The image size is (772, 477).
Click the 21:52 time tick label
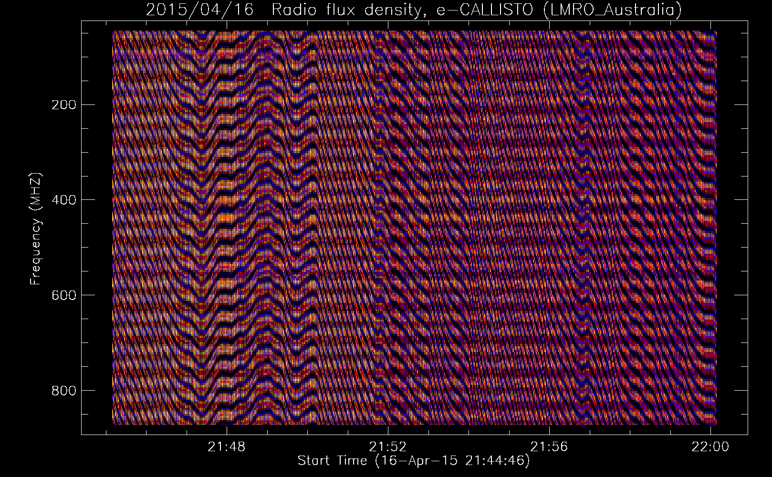point(388,447)
